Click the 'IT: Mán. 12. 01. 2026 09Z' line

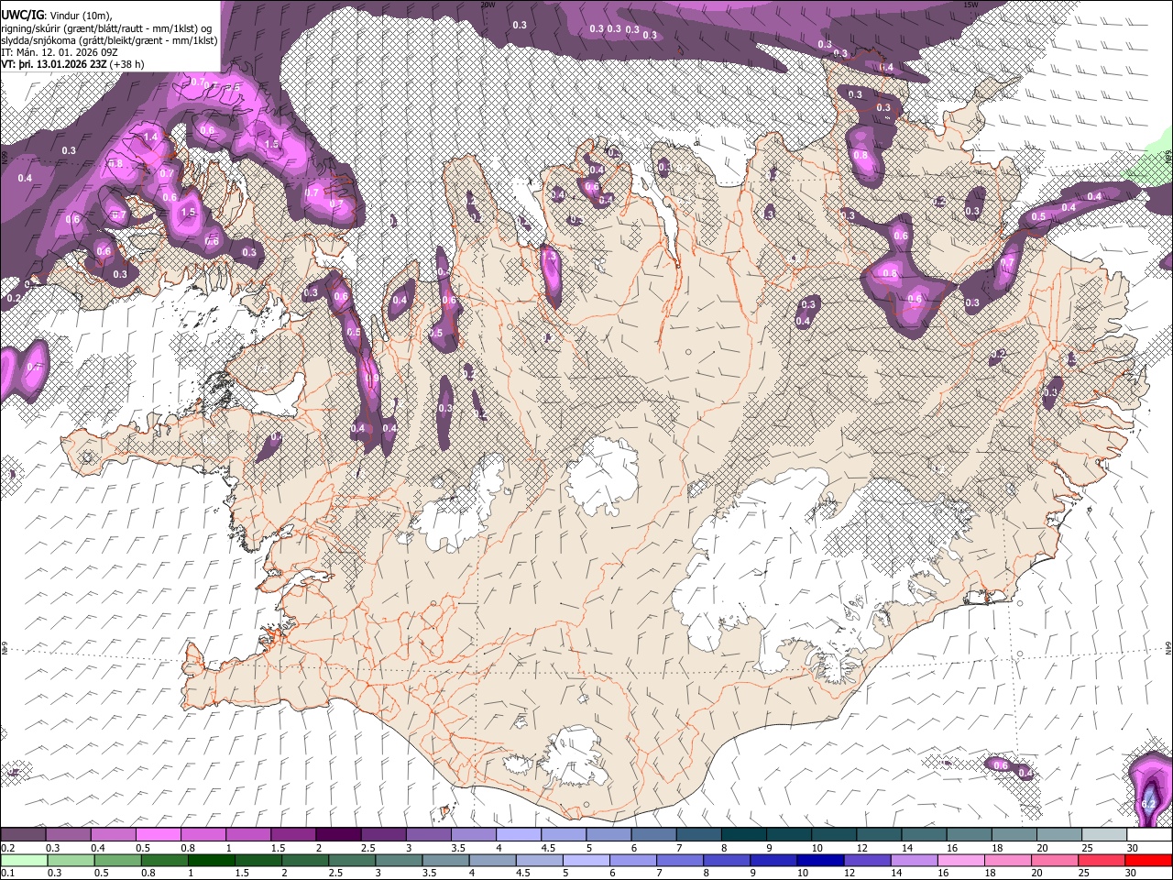pos(60,52)
